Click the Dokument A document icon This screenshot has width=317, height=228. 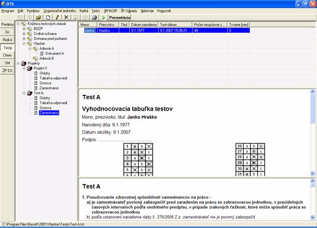click(41, 53)
